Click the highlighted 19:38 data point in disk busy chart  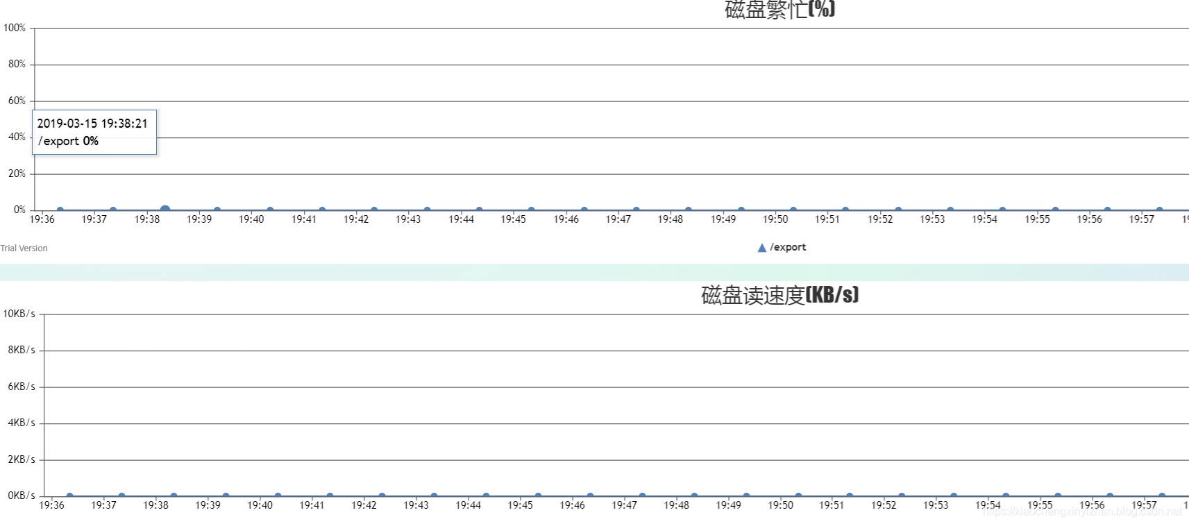tap(165, 210)
